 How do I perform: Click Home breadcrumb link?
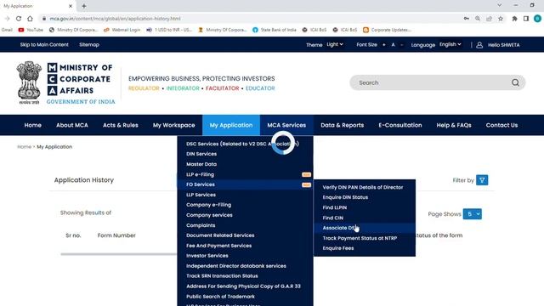click(x=25, y=147)
